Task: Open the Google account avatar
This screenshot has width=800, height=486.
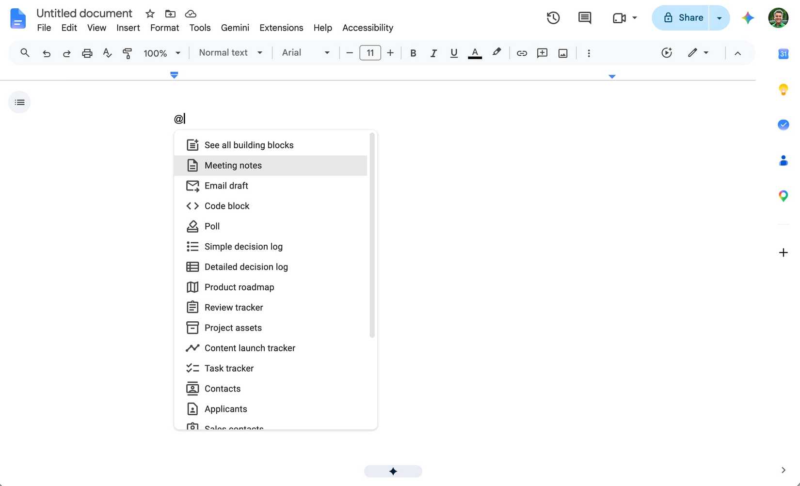Action: point(778,18)
